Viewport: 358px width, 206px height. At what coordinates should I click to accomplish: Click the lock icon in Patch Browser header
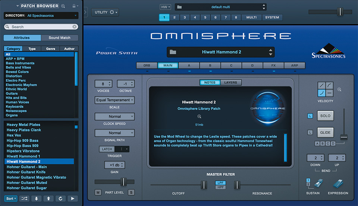(x=74, y=6)
